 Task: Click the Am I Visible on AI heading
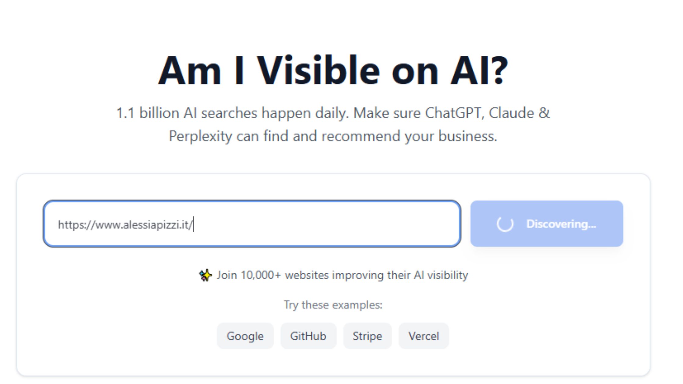click(334, 71)
